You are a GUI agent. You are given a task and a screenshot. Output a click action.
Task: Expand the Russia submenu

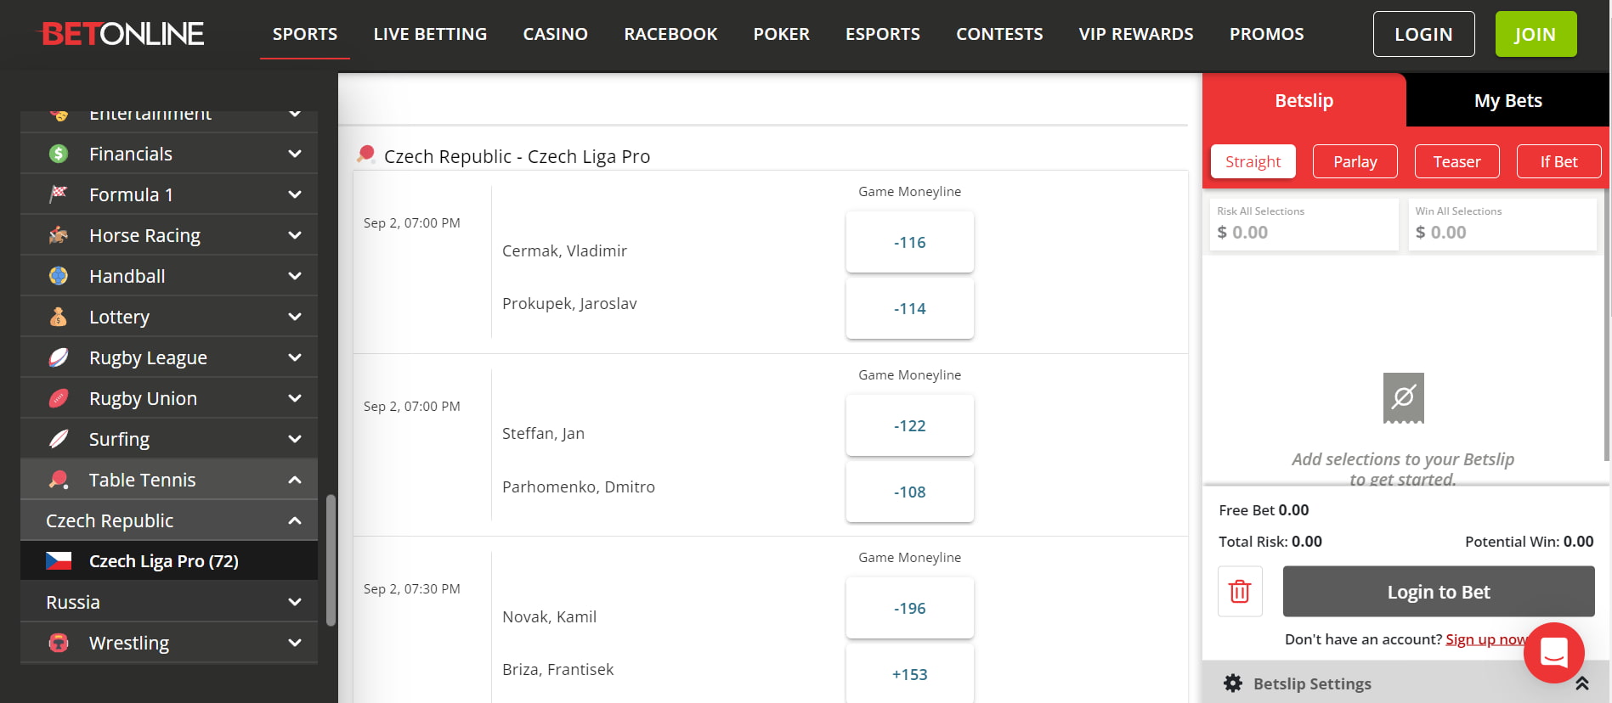[295, 602]
